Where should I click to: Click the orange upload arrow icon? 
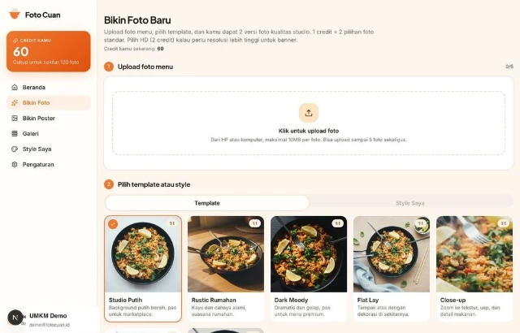click(309, 113)
